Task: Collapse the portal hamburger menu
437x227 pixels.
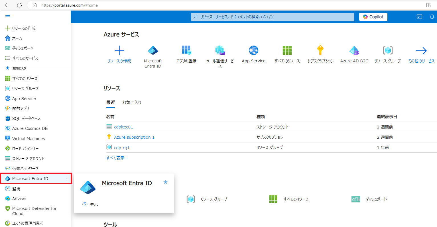Action: 8,17
